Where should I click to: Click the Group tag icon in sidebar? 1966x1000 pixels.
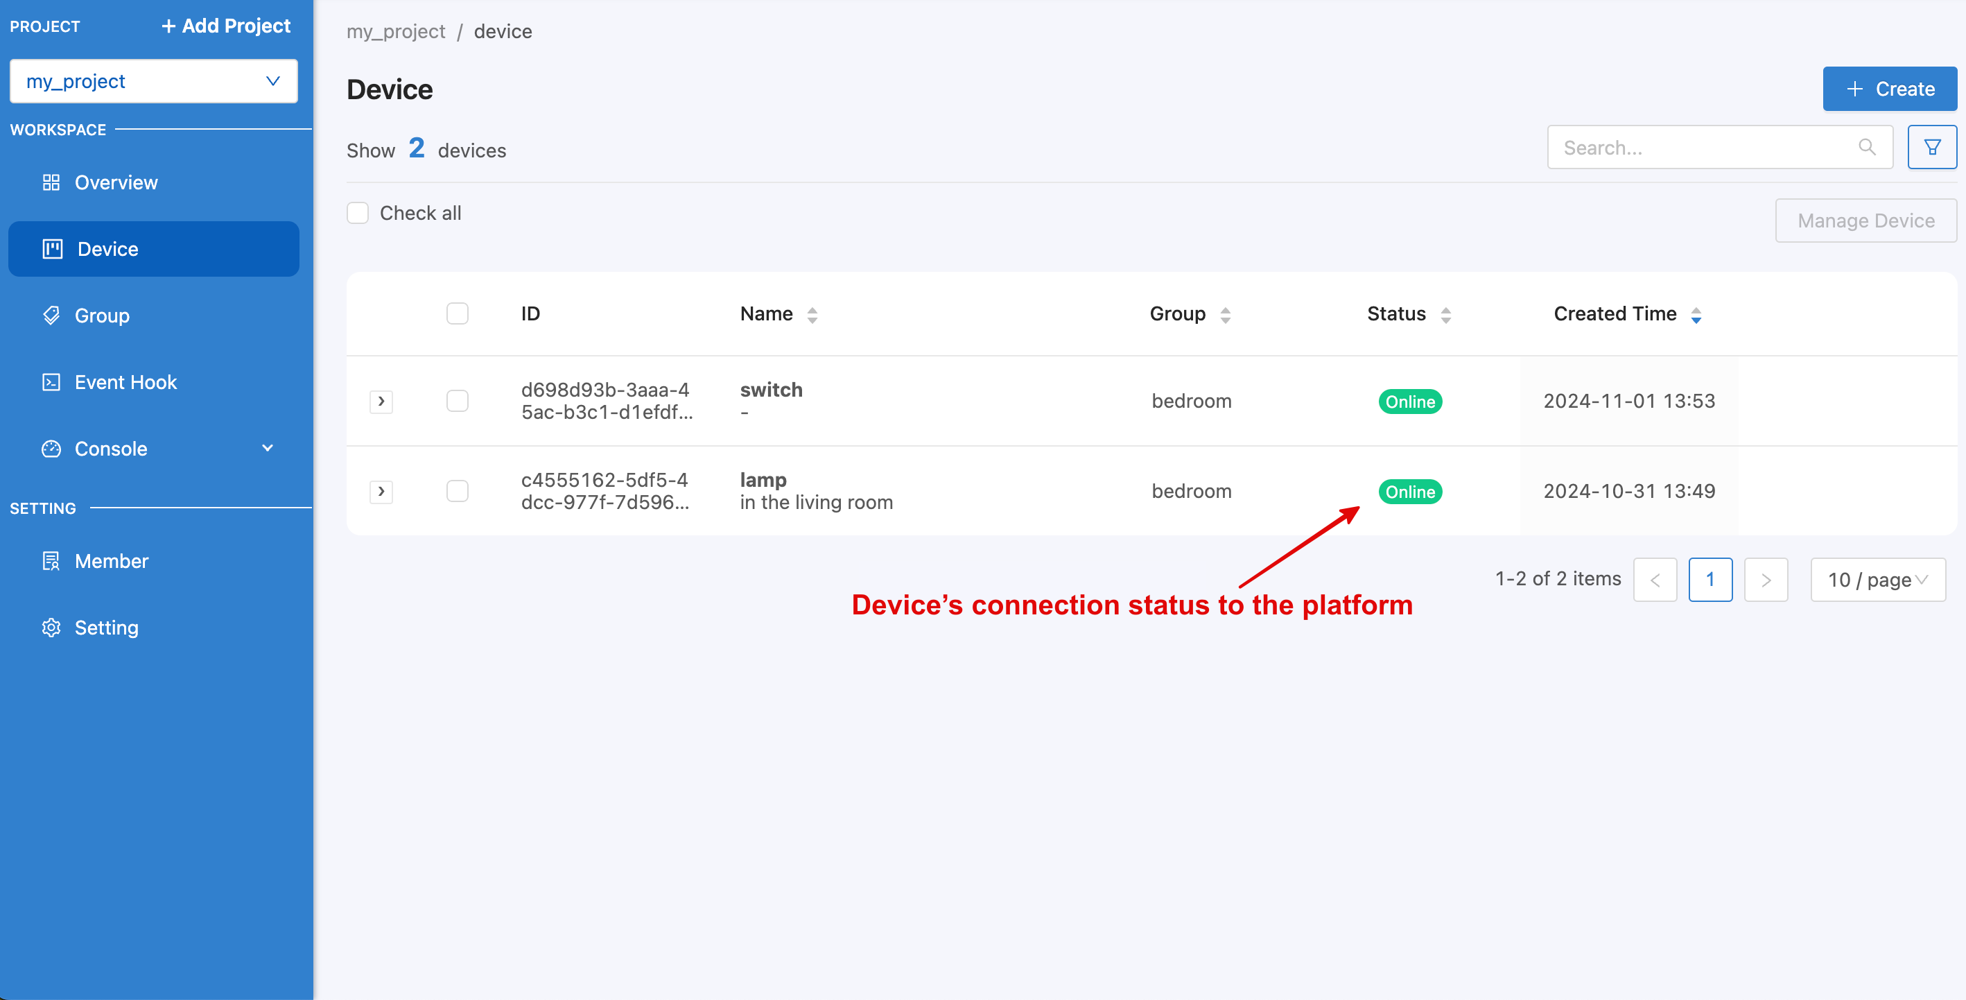pyautogui.click(x=51, y=316)
